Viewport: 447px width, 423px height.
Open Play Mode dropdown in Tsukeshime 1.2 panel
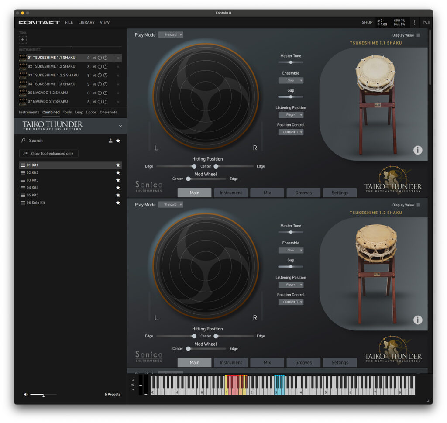[171, 204]
